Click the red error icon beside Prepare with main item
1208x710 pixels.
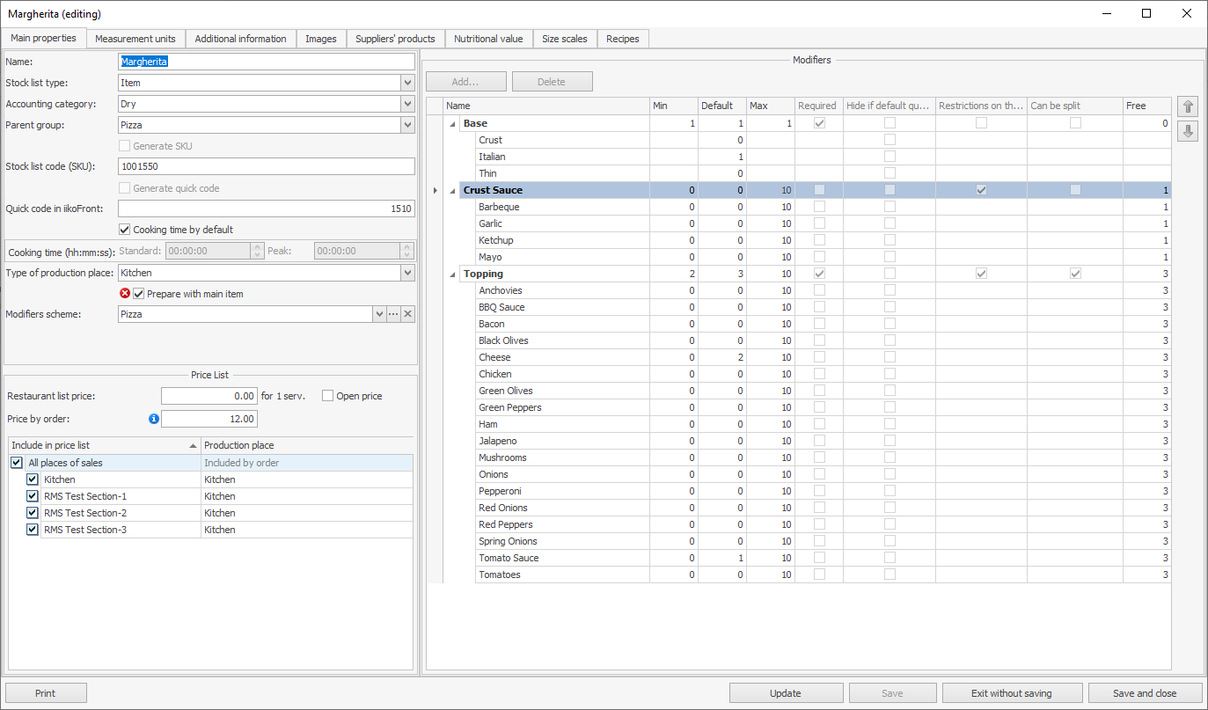click(x=125, y=294)
